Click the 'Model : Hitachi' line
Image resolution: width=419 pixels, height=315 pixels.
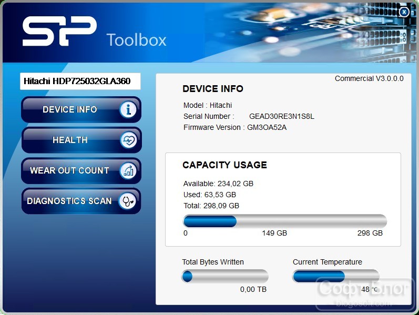click(208, 105)
